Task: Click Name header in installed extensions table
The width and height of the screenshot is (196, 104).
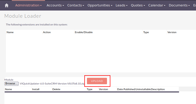Action: 10,32
